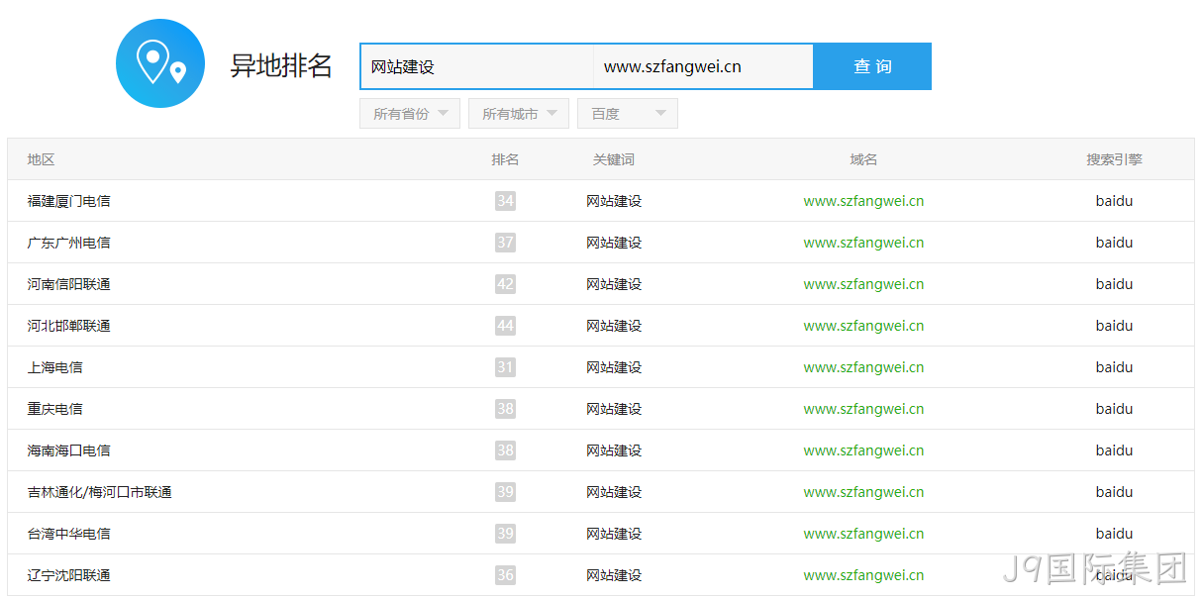1203x599 pixels.
Task: Click the 搜索引擎 column header
Action: (x=1114, y=159)
